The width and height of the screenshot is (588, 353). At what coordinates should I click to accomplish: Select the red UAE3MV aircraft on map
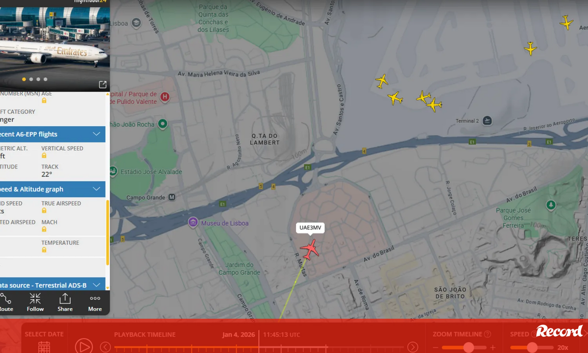310,250
